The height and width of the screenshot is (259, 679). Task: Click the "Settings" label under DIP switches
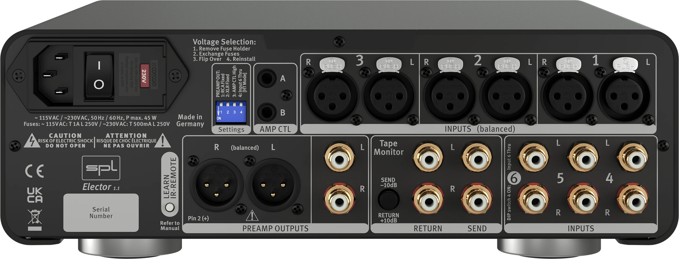click(x=231, y=129)
